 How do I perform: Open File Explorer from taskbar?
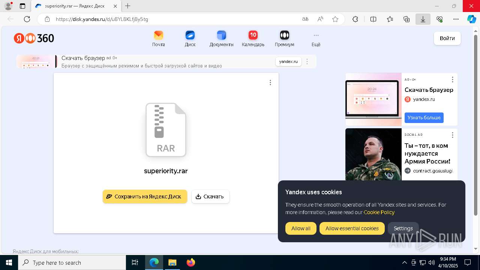pos(172,262)
